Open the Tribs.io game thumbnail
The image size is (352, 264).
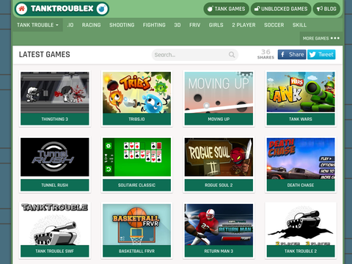(136, 92)
